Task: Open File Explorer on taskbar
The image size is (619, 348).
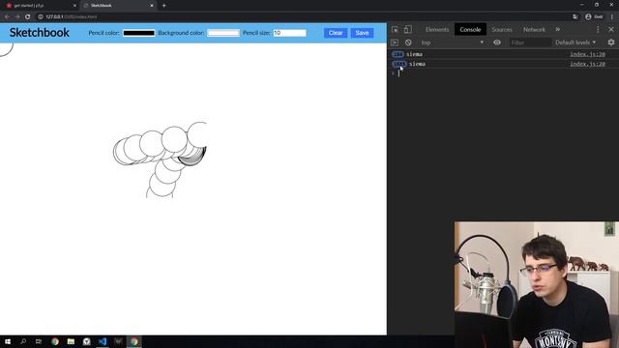Action: click(x=71, y=341)
